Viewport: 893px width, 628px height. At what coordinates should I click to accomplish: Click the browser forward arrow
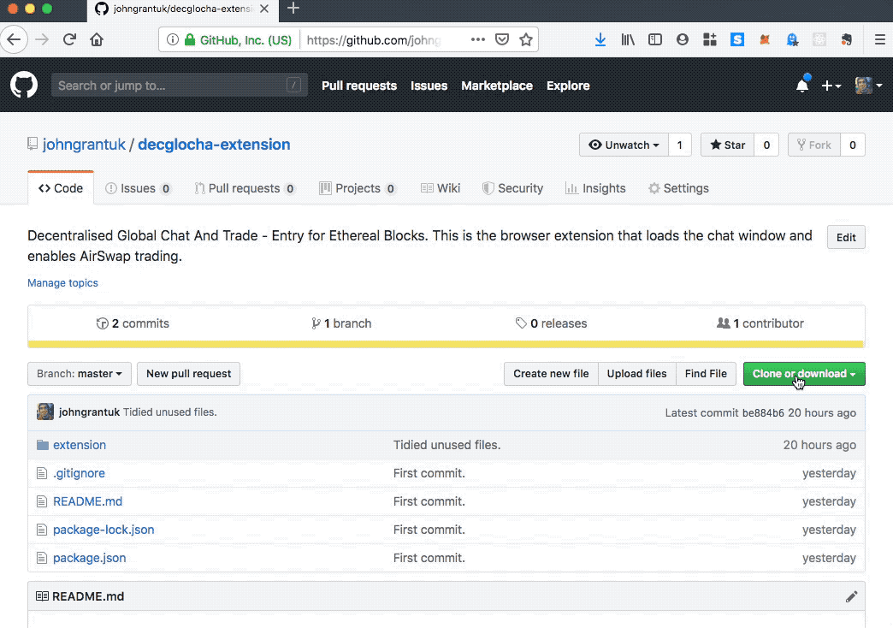42,39
